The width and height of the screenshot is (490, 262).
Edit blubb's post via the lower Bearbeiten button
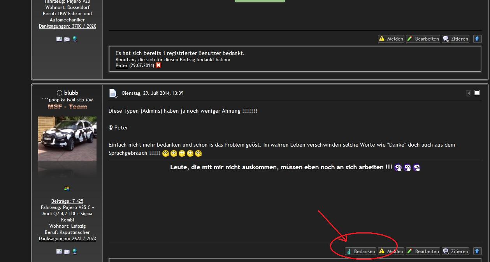[x=423, y=251]
